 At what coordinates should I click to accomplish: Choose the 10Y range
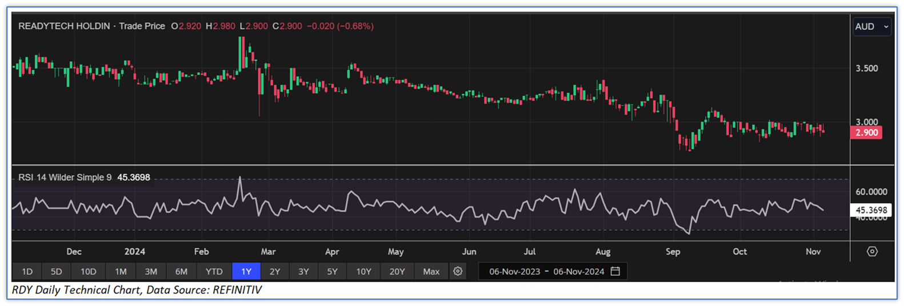(x=363, y=271)
